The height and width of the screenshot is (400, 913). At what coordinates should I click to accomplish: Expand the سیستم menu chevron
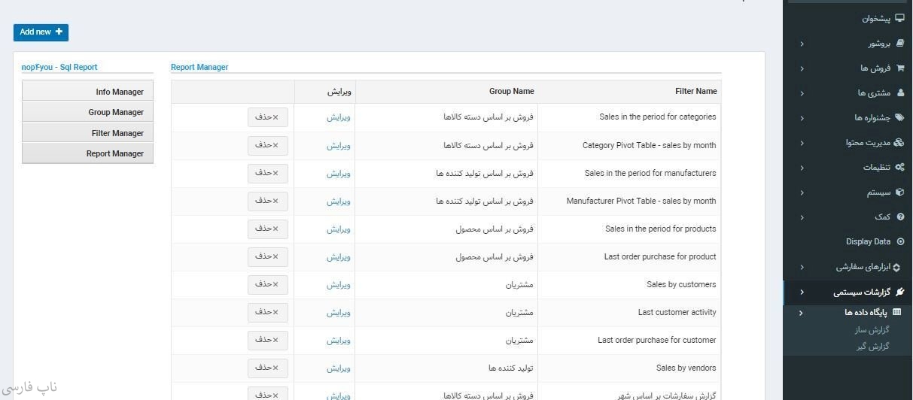pos(802,192)
